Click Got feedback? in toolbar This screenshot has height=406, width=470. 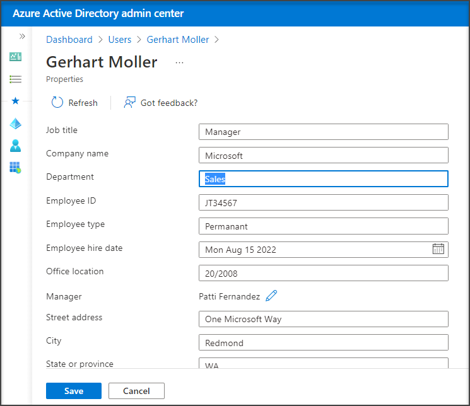[x=161, y=103]
